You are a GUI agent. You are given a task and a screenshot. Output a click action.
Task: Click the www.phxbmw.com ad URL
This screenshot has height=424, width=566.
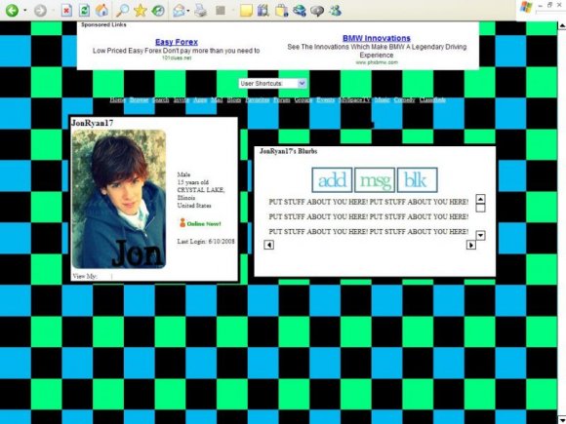tap(377, 62)
